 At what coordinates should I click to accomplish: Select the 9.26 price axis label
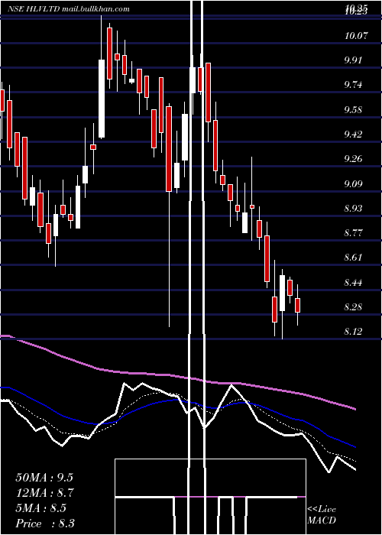pyautogui.click(x=353, y=159)
